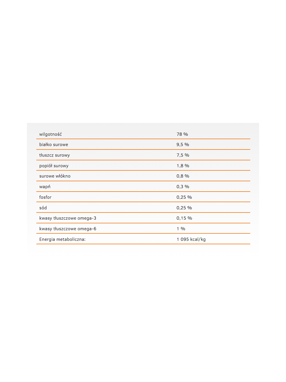Select the 0,3 % calcium value
The image size is (286, 382).
(x=183, y=187)
